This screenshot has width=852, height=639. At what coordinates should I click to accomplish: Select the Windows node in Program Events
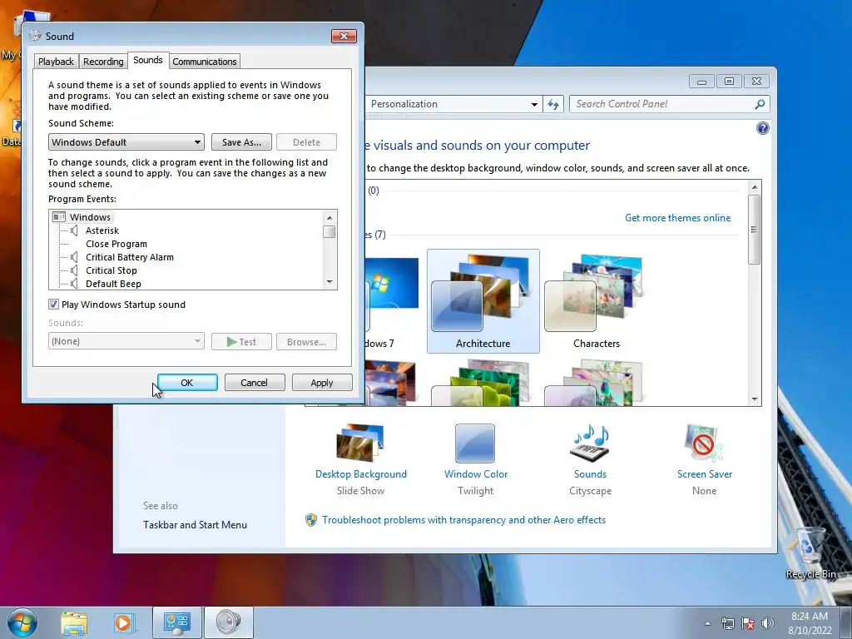pos(90,217)
